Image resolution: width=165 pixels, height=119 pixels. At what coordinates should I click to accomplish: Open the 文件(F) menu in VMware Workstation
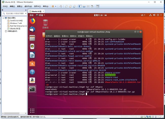[x=5, y=6]
